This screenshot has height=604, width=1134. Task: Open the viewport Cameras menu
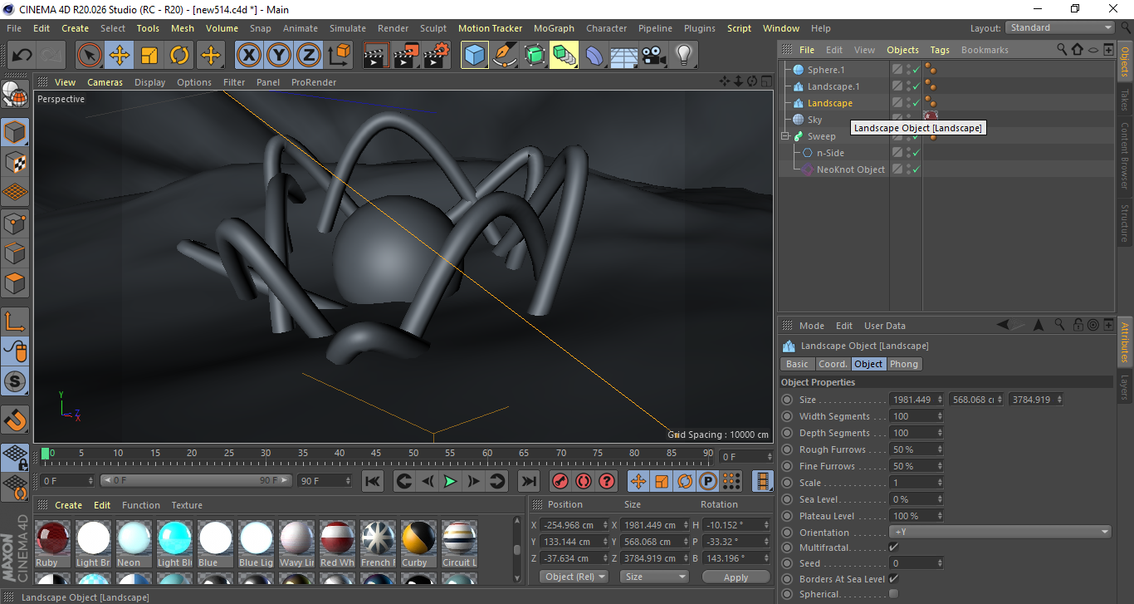point(105,82)
